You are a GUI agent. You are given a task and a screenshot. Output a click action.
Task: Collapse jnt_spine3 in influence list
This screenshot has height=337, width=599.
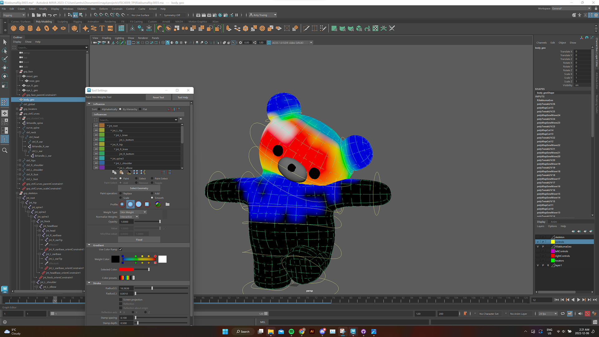[111, 159]
